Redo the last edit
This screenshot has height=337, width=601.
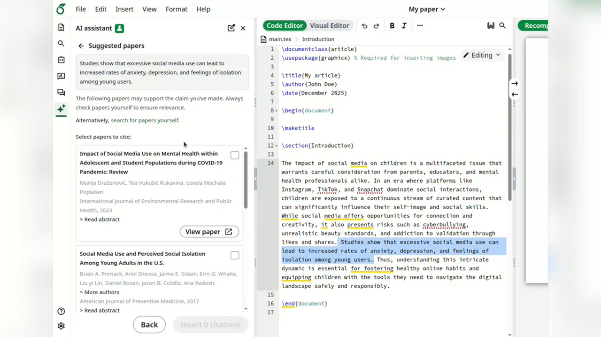(376, 26)
